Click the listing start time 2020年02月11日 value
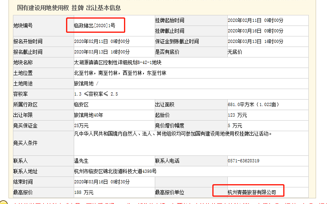This screenshot has width=327, height=204. (x=255, y=20)
